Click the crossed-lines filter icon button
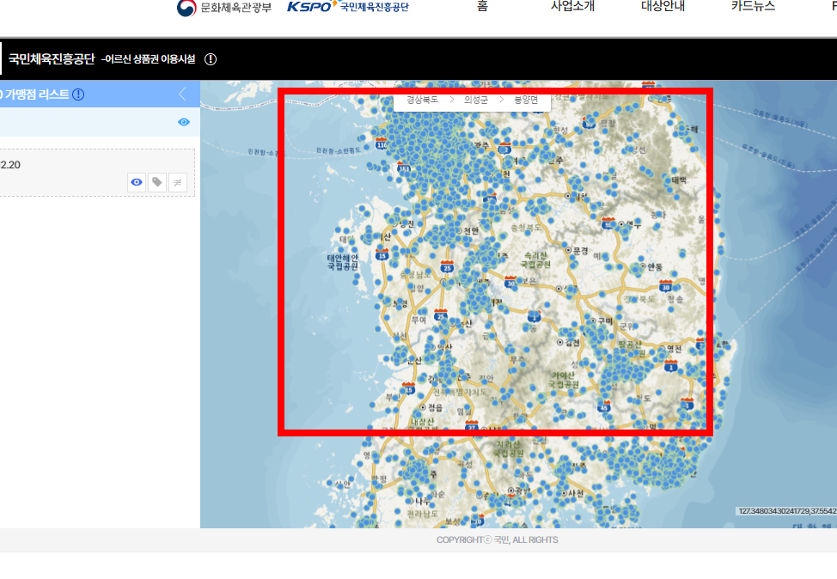 178,182
